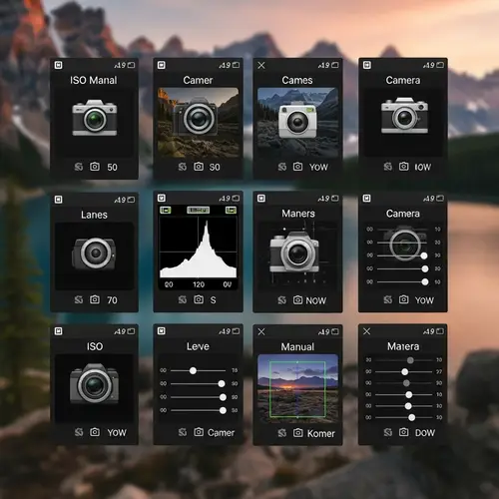Click the camera icon in the Camer card footer

[x=199, y=167]
